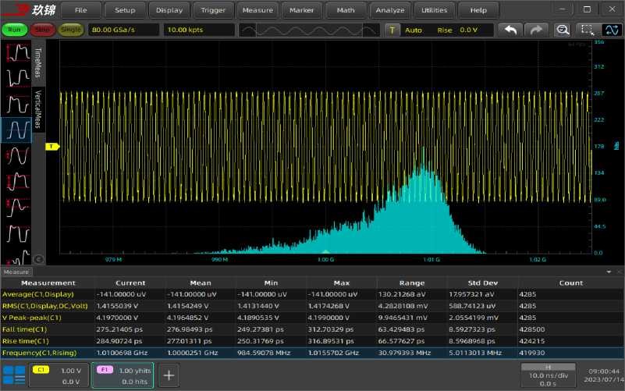Collapse the measurement sidebar with round arrow

tap(39, 260)
